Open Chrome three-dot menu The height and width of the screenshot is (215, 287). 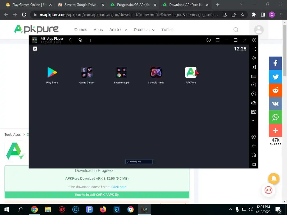pyautogui.click(x=281, y=15)
